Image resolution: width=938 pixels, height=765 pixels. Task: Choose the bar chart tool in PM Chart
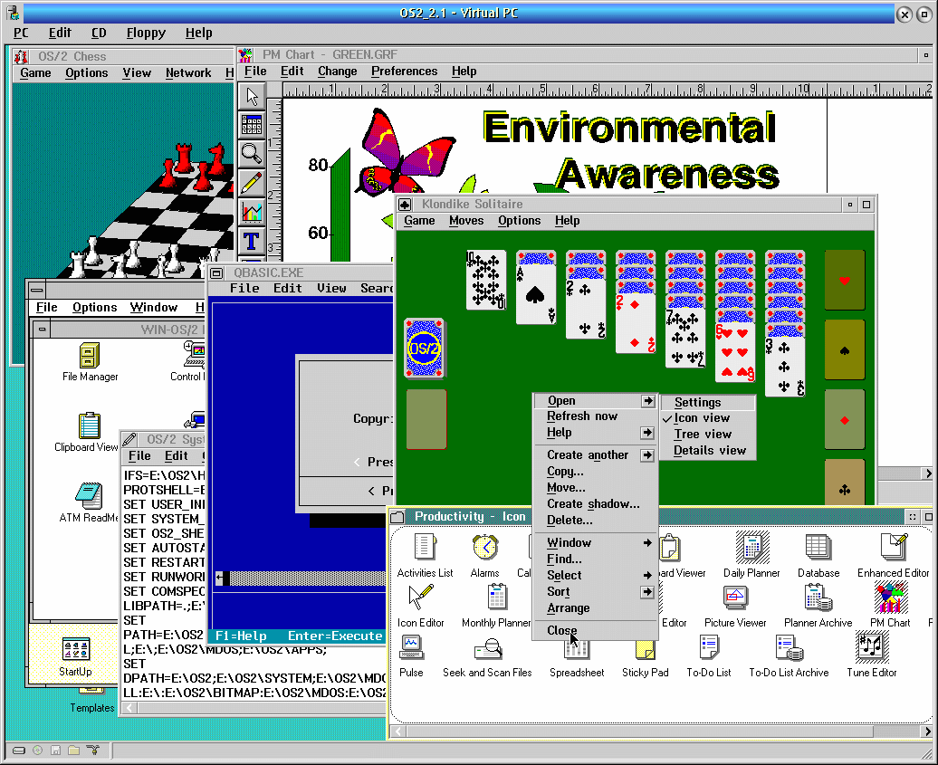(252, 213)
